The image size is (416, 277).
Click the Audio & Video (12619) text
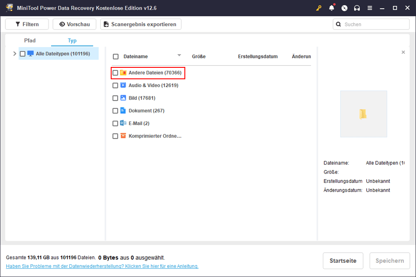click(x=154, y=85)
